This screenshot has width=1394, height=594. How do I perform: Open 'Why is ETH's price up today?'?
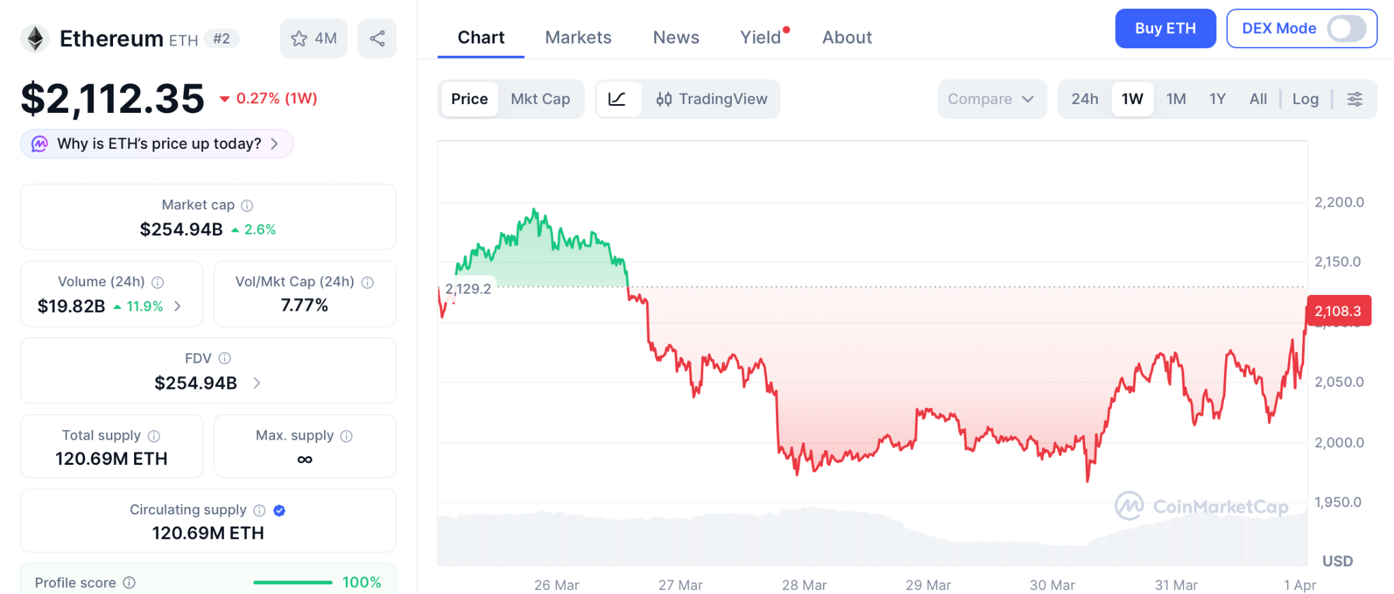click(x=157, y=144)
